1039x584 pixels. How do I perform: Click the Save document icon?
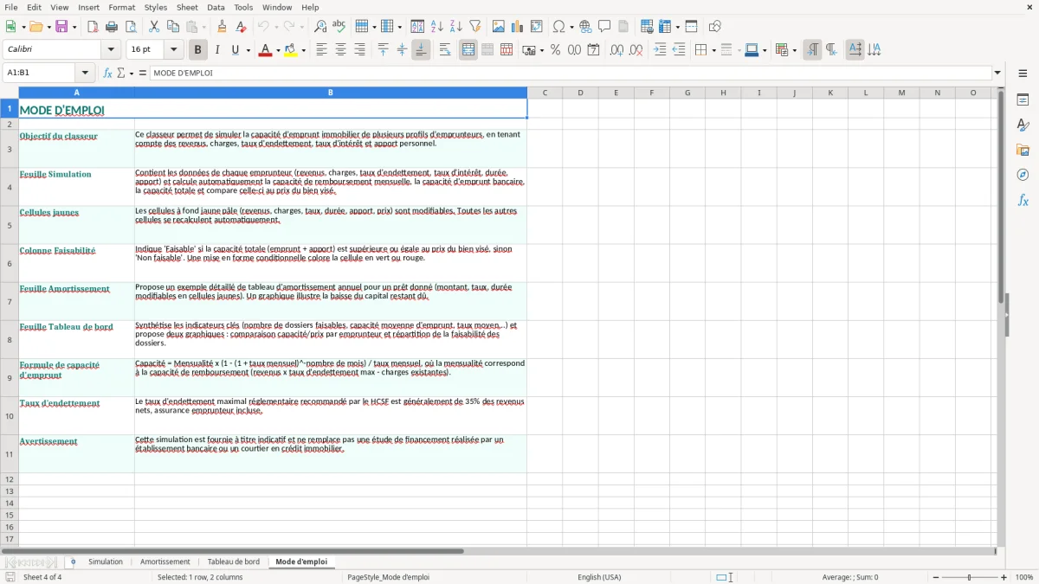61,27
